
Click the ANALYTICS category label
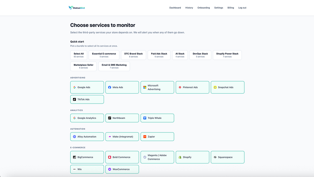pos(77,110)
